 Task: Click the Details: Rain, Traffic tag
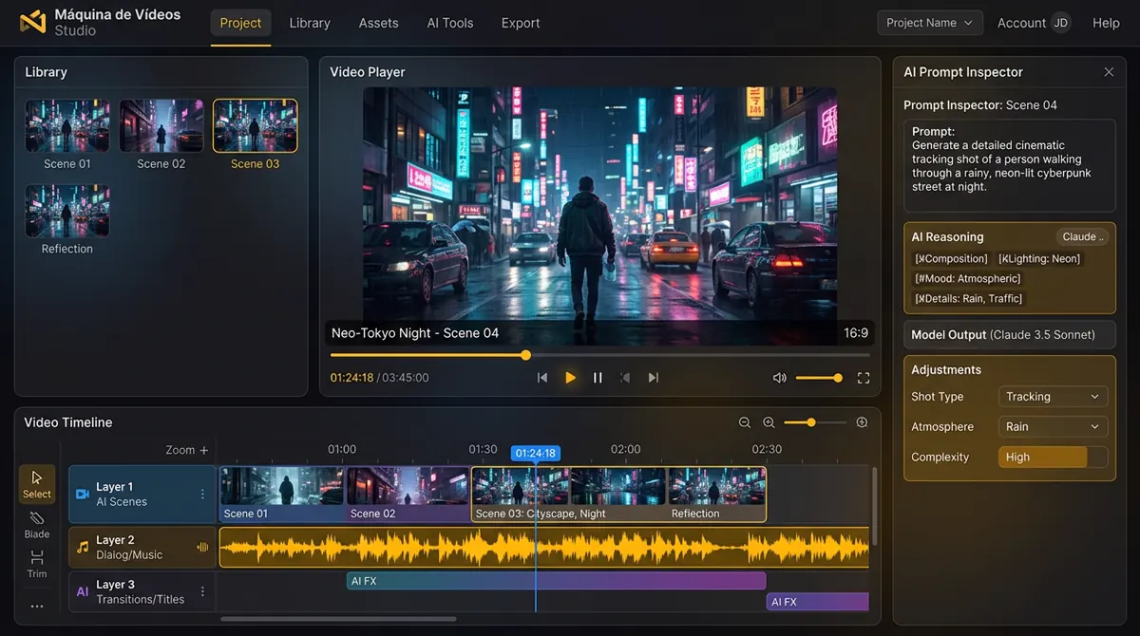tap(968, 298)
